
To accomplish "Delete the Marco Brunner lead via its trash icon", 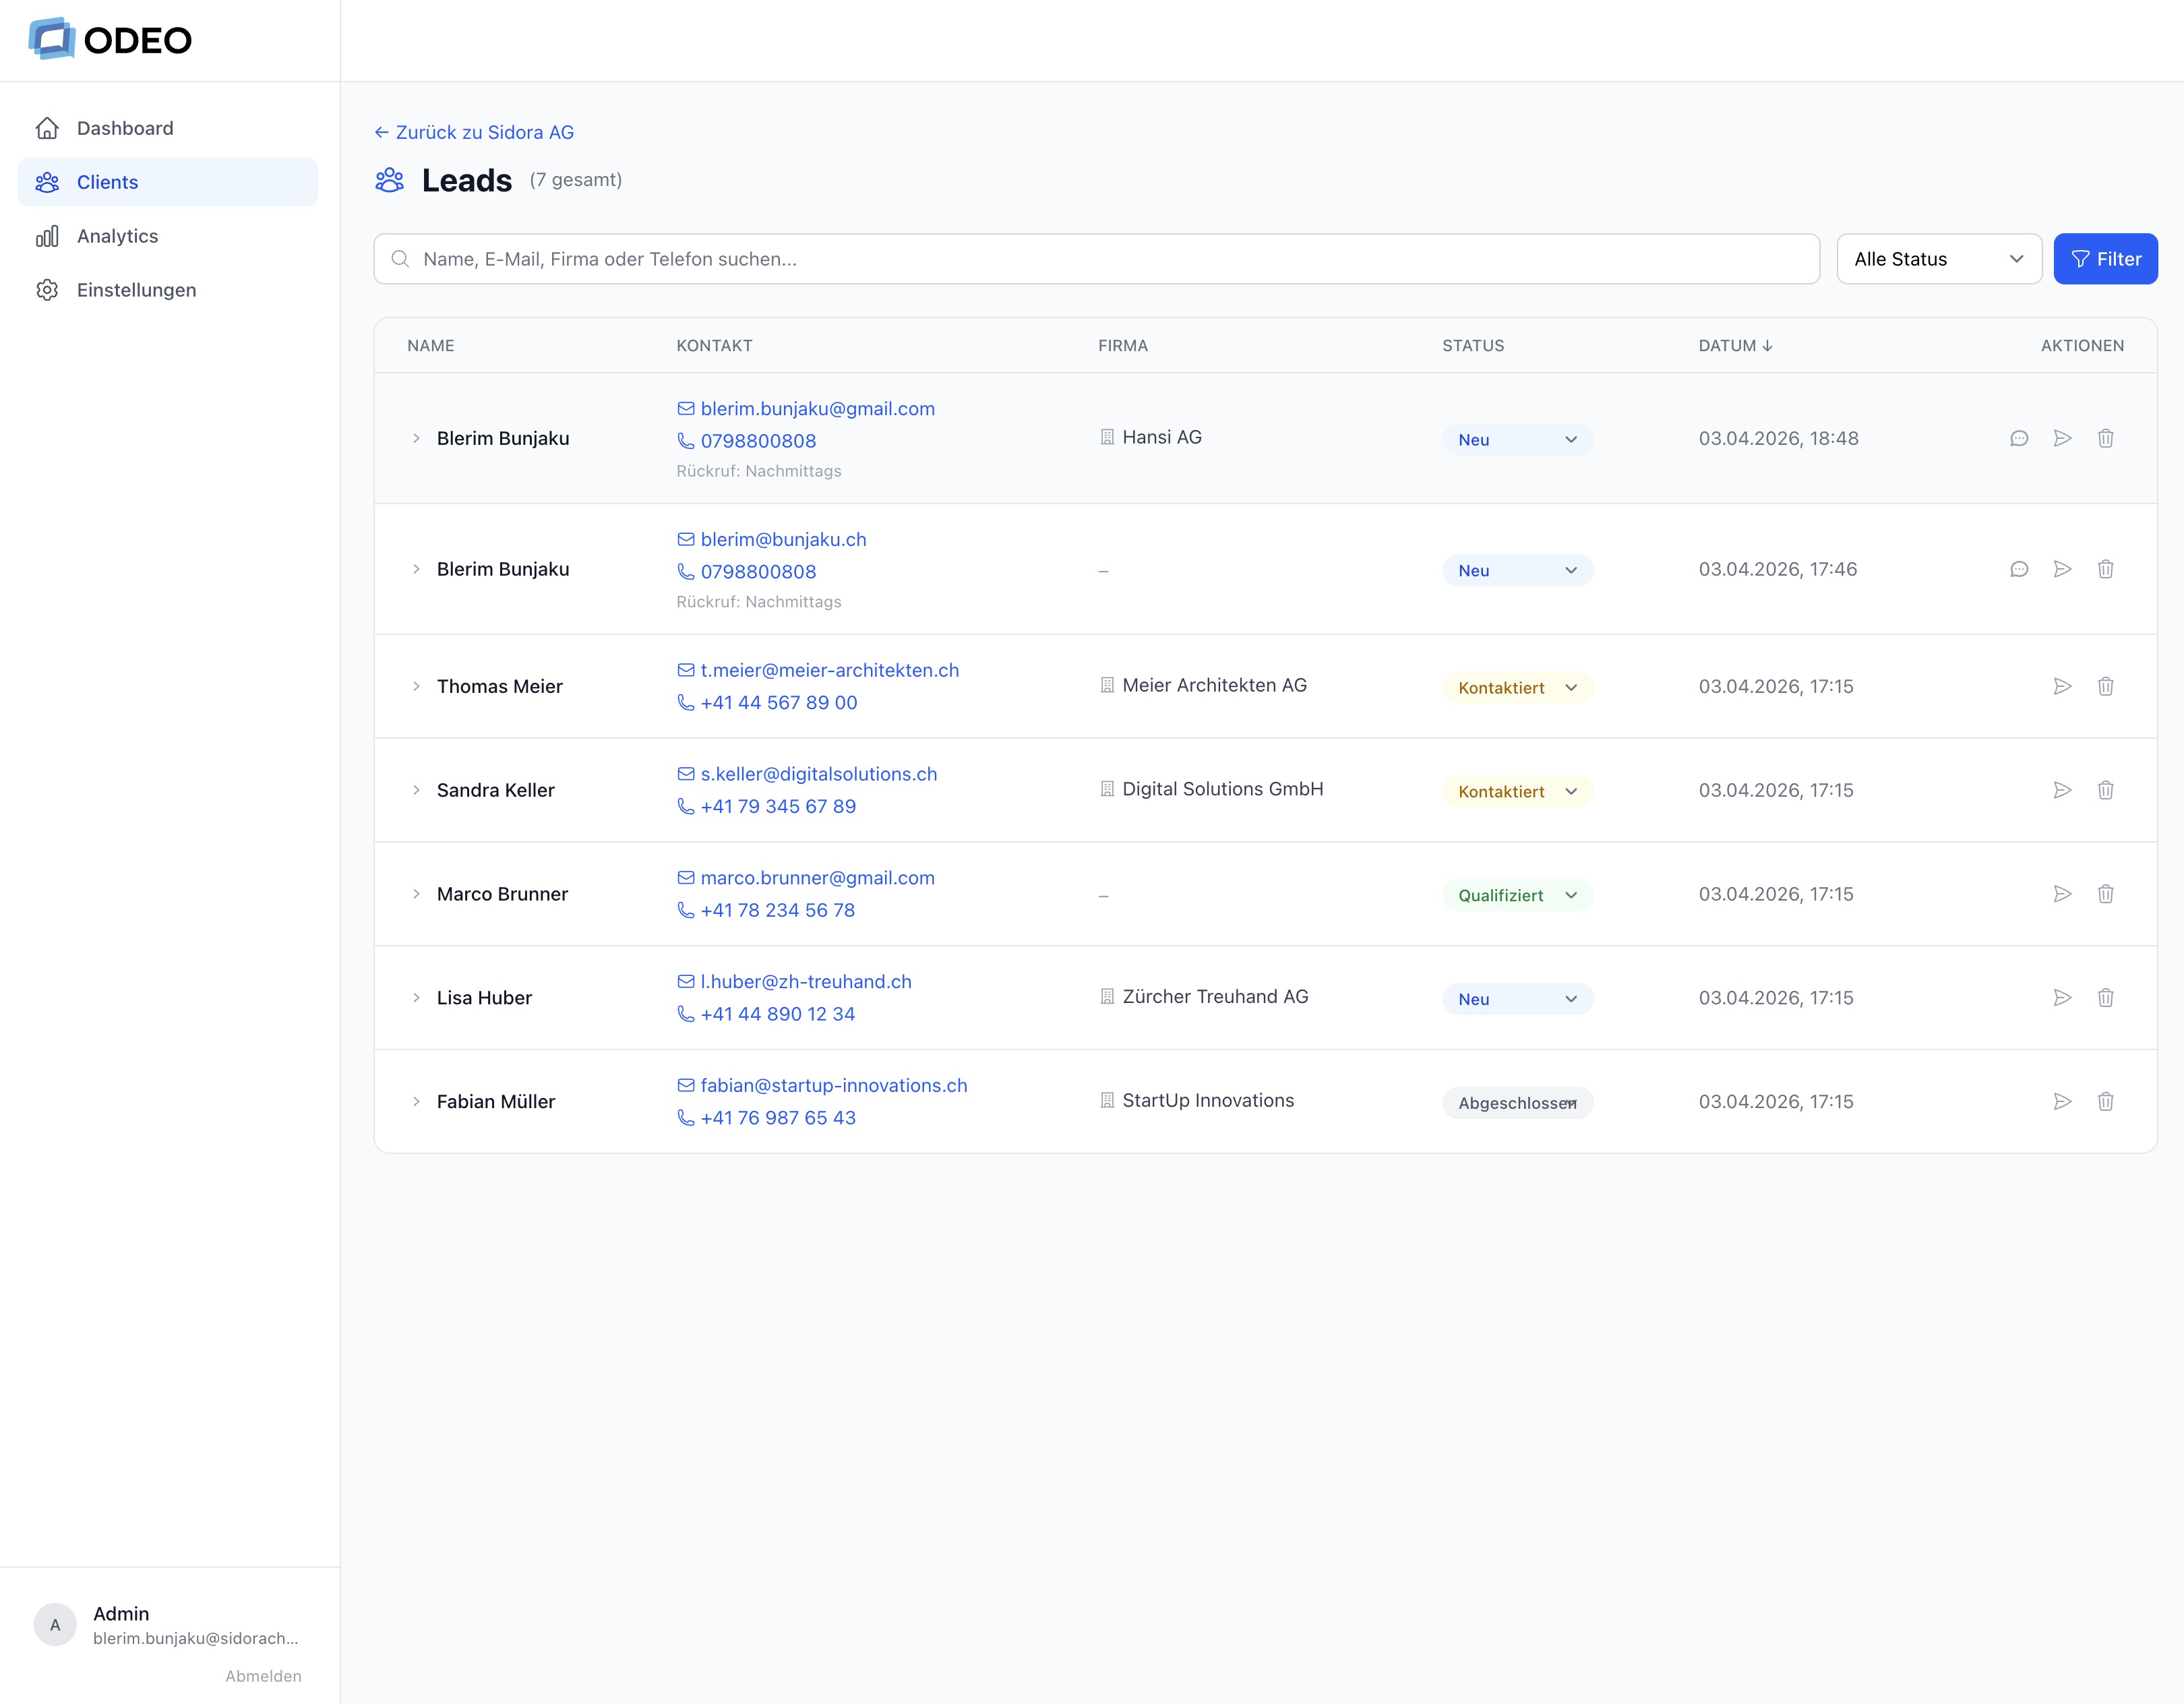I will click(2105, 894).
